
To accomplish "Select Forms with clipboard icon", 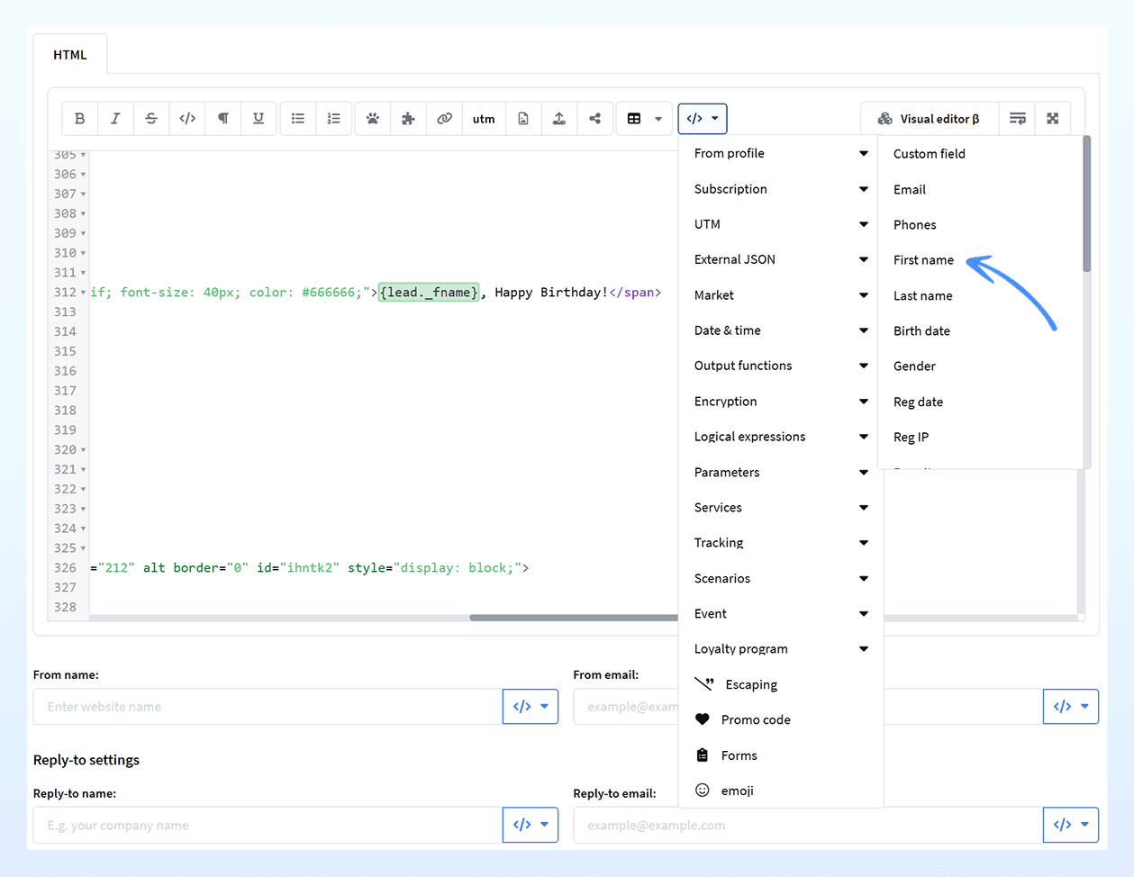I will click(781, 755).
